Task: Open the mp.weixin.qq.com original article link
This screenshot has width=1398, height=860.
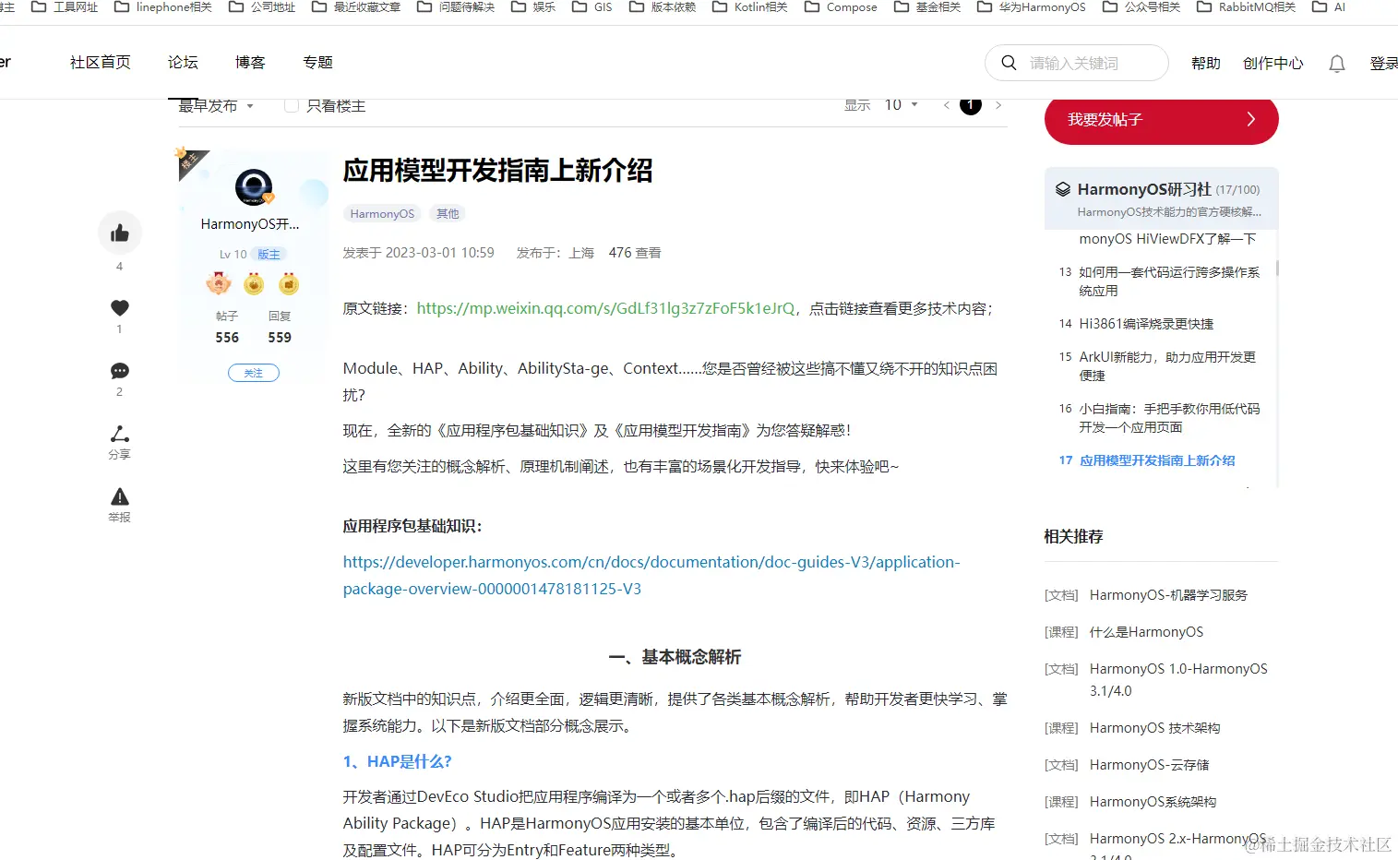Action: pyautogui.click(x=605, y=309)
